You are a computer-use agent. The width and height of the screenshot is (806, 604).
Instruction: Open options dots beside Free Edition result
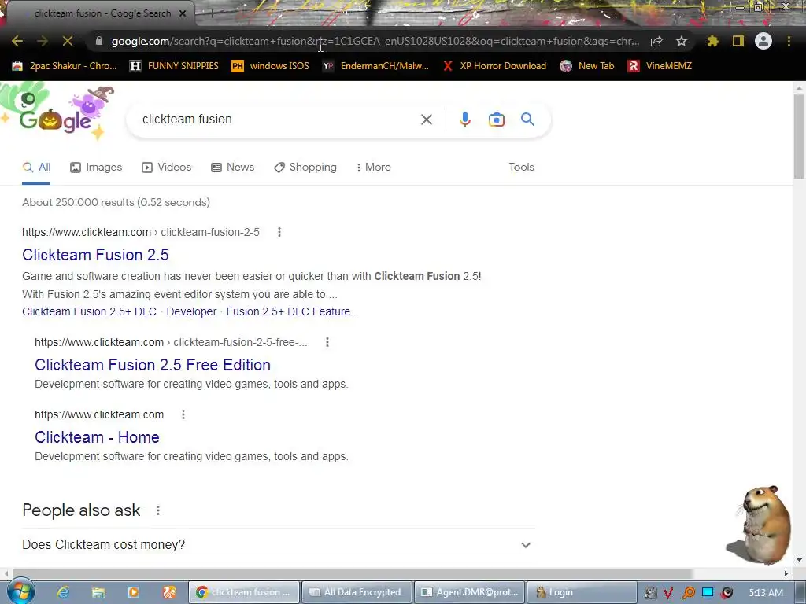[327, 342]
